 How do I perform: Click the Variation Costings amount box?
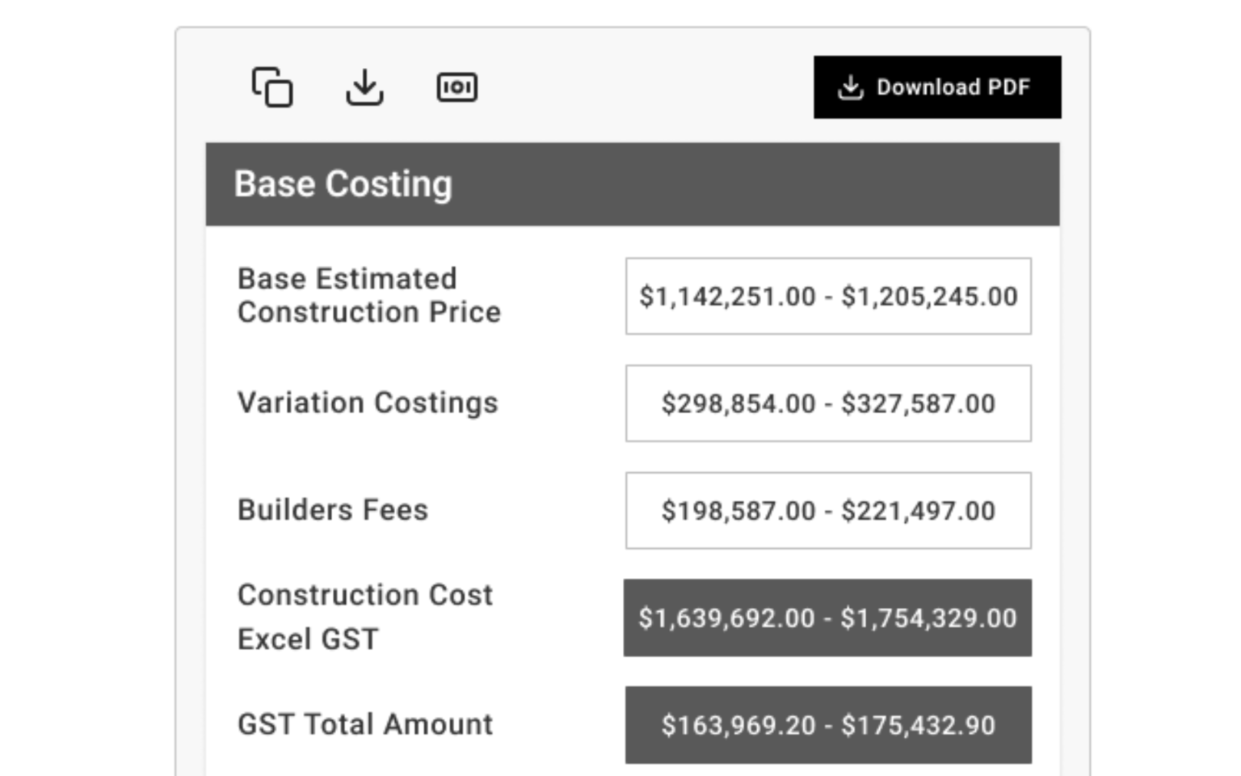828,403
